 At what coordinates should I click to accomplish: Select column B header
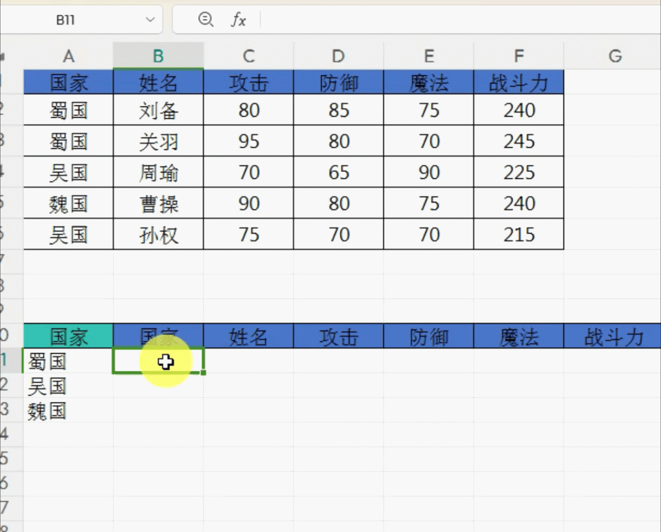coord(158,56)
